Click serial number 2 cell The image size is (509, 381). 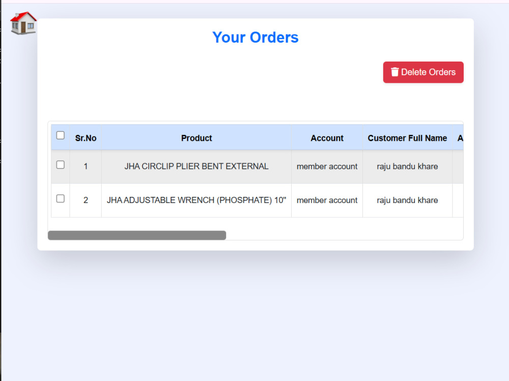tap(86, 200)
